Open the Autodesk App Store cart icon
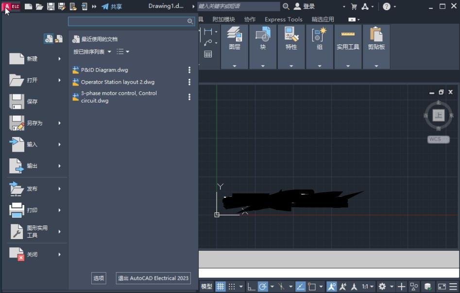The image size is (460, 293). [354, 6]
